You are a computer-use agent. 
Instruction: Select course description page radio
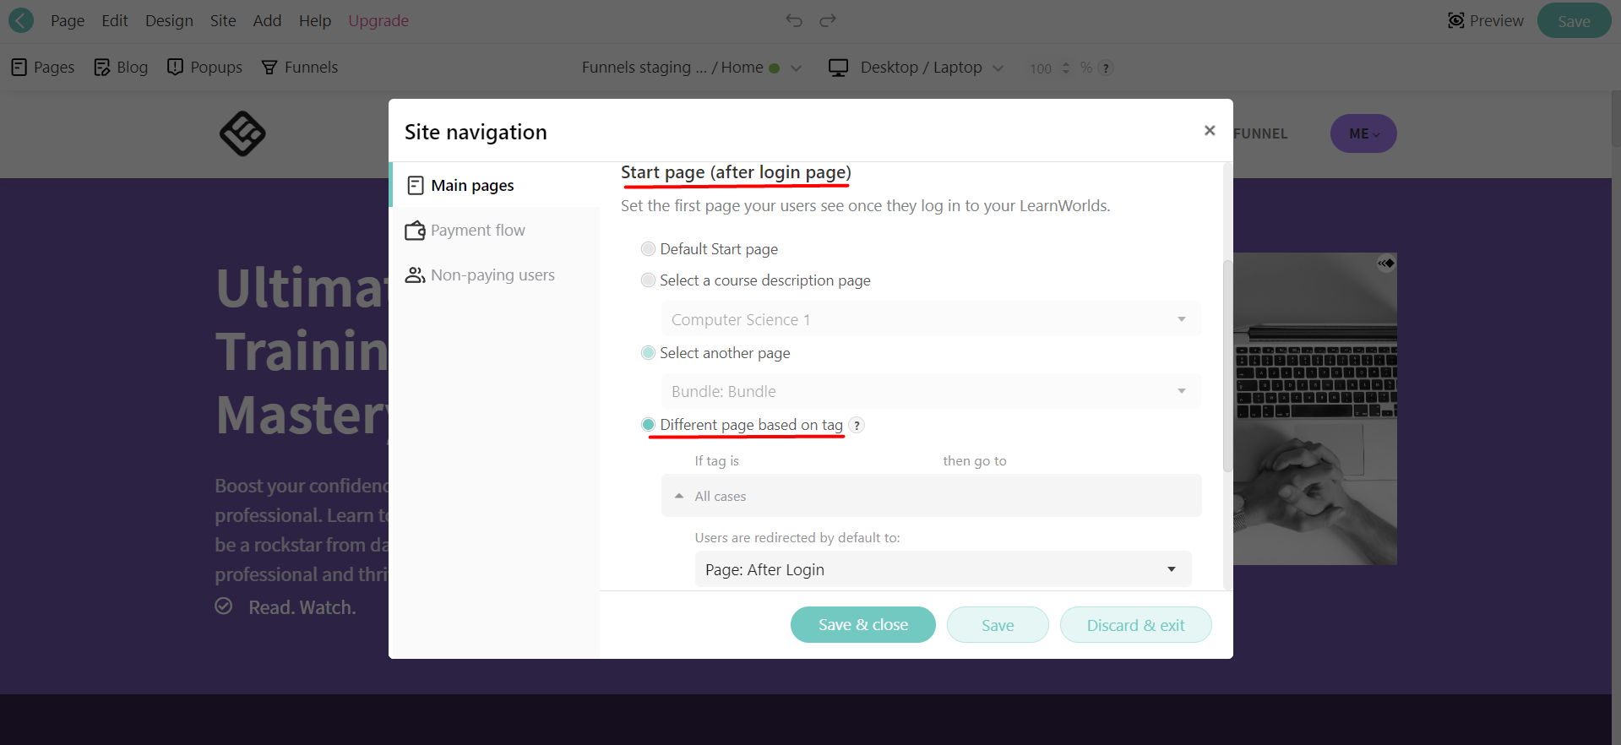coord(648,280)
